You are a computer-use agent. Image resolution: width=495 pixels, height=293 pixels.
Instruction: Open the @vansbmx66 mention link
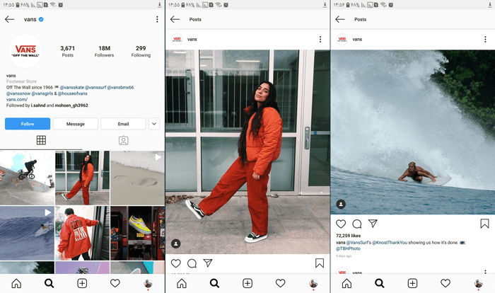(x=121, y=87)
